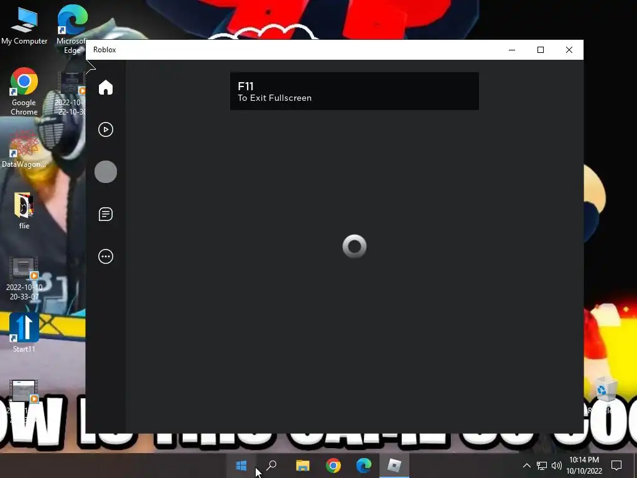The width and height of the screenshot is (637, 478).
Task: Open taskbar Search magnifier
Action: coord(271,466)
